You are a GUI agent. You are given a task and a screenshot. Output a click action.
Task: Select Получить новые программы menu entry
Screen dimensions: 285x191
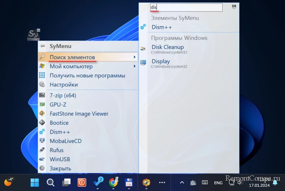(x=87, y=76)
